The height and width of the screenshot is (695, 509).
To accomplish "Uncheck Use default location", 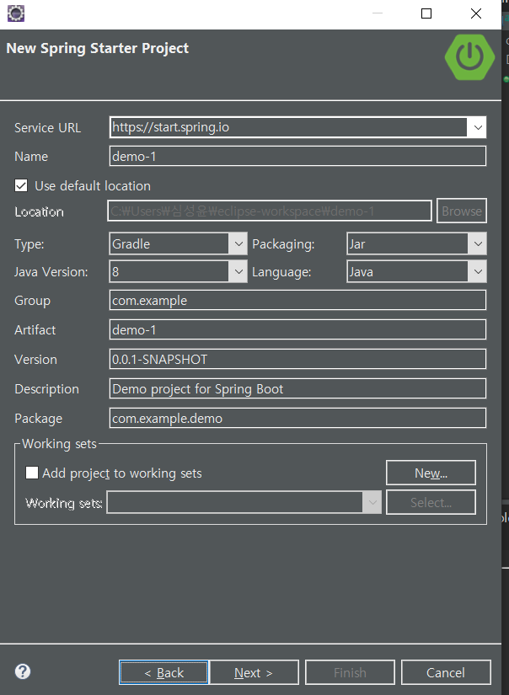I will tap(21, 185).
